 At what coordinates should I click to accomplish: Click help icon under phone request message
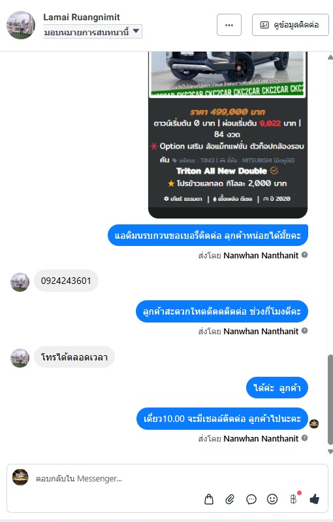click(x=304, y=254)
